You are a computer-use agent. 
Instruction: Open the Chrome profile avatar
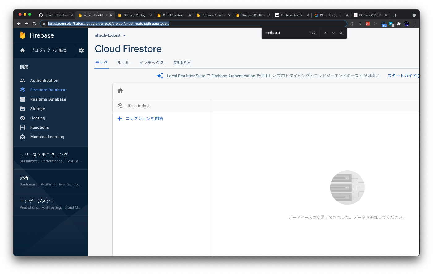tap(406, 23)
